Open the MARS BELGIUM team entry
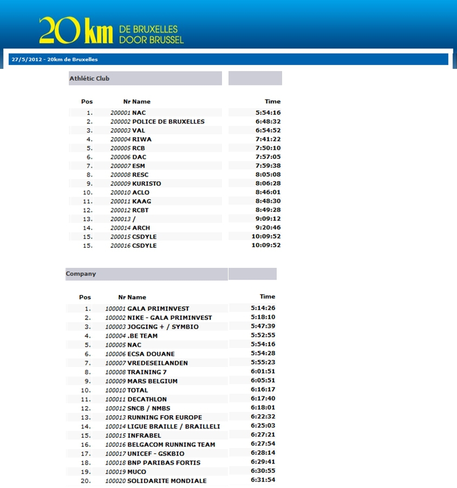The image size is (457, 488). (152, 381)
